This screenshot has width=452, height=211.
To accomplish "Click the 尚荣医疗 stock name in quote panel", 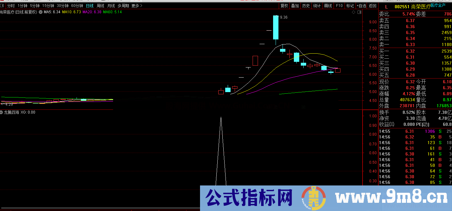I will coord(421,7).
